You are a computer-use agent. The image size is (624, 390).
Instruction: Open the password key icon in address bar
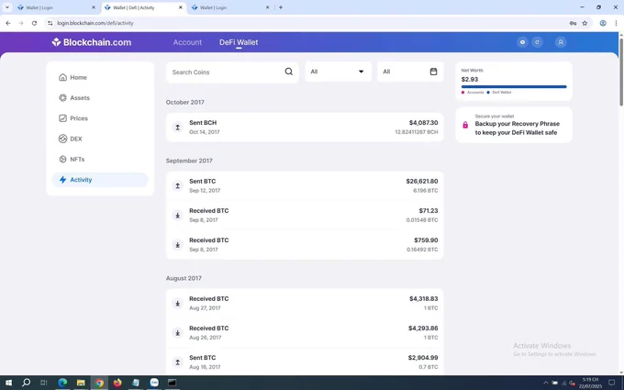pyautogui.click(x=573, y=23)
